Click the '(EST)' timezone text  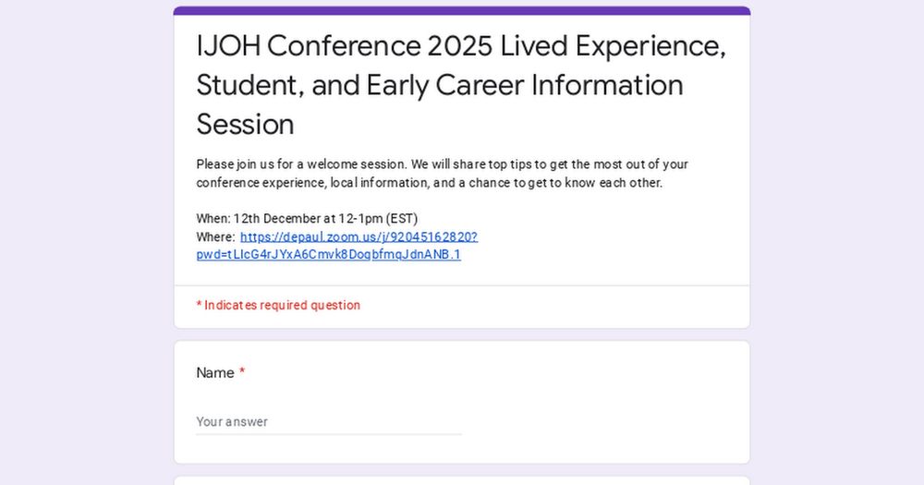pos(402,219)
